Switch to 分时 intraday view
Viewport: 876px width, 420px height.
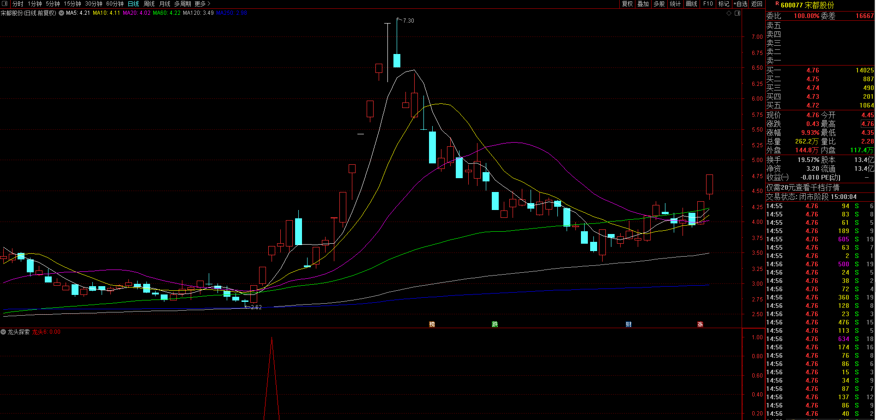[x=18, y=4]
